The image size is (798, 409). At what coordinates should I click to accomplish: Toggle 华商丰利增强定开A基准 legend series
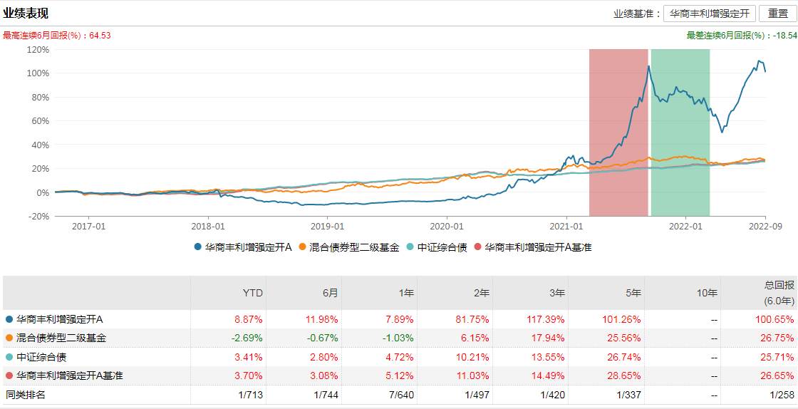point(533,247)
